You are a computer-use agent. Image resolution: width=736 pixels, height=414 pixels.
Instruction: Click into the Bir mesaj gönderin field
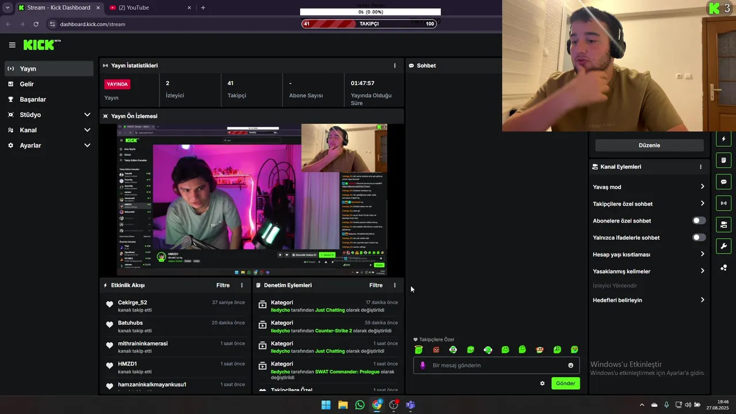496,365
